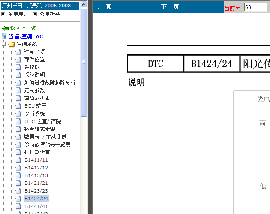270x214 pixels.
Task: Click document icon beside 系统图
Action: pos(18,67)
